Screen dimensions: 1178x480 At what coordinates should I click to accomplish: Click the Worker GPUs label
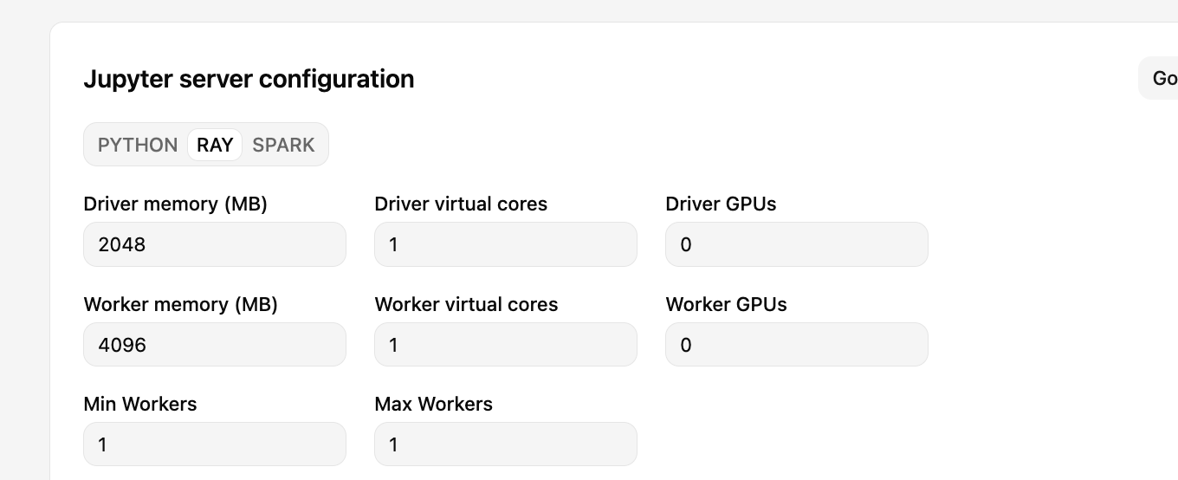click(x=726, y=305)
